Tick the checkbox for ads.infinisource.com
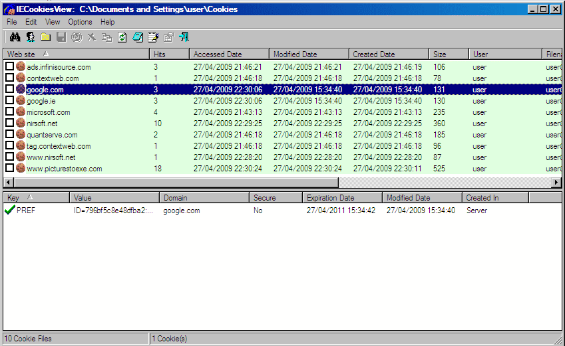565x346 pixels. coord(9,67)
